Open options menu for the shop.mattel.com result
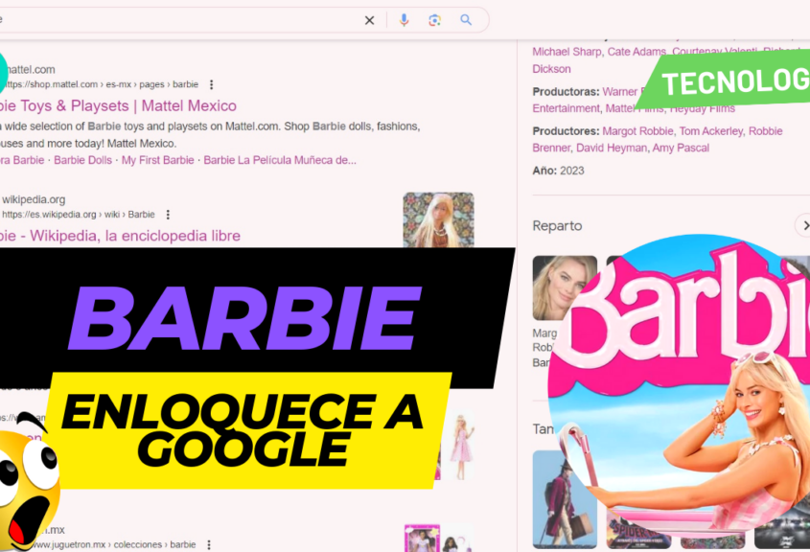Screen dimensions: 810x552 click(x=211, y=84)
